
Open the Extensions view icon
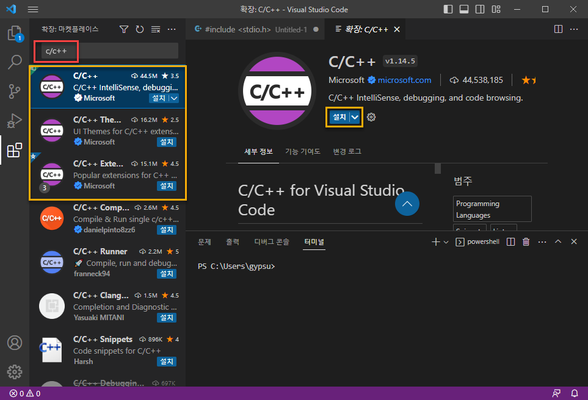[15, 150]
